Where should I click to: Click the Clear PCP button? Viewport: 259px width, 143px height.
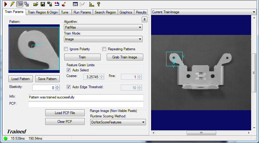pyautogui.click(x=65, y=122)
